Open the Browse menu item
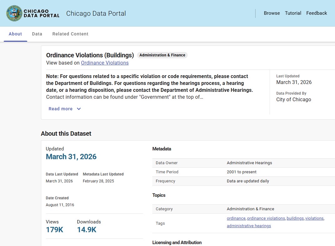The height and width of the screenshot is (246, 335). (272, 13)
